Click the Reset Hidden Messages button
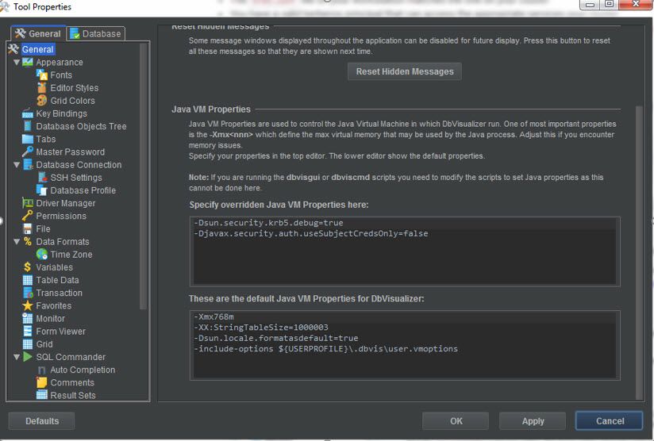Image resolution: width=654 pixels, height=441 pixels. [x=405, y=71]
